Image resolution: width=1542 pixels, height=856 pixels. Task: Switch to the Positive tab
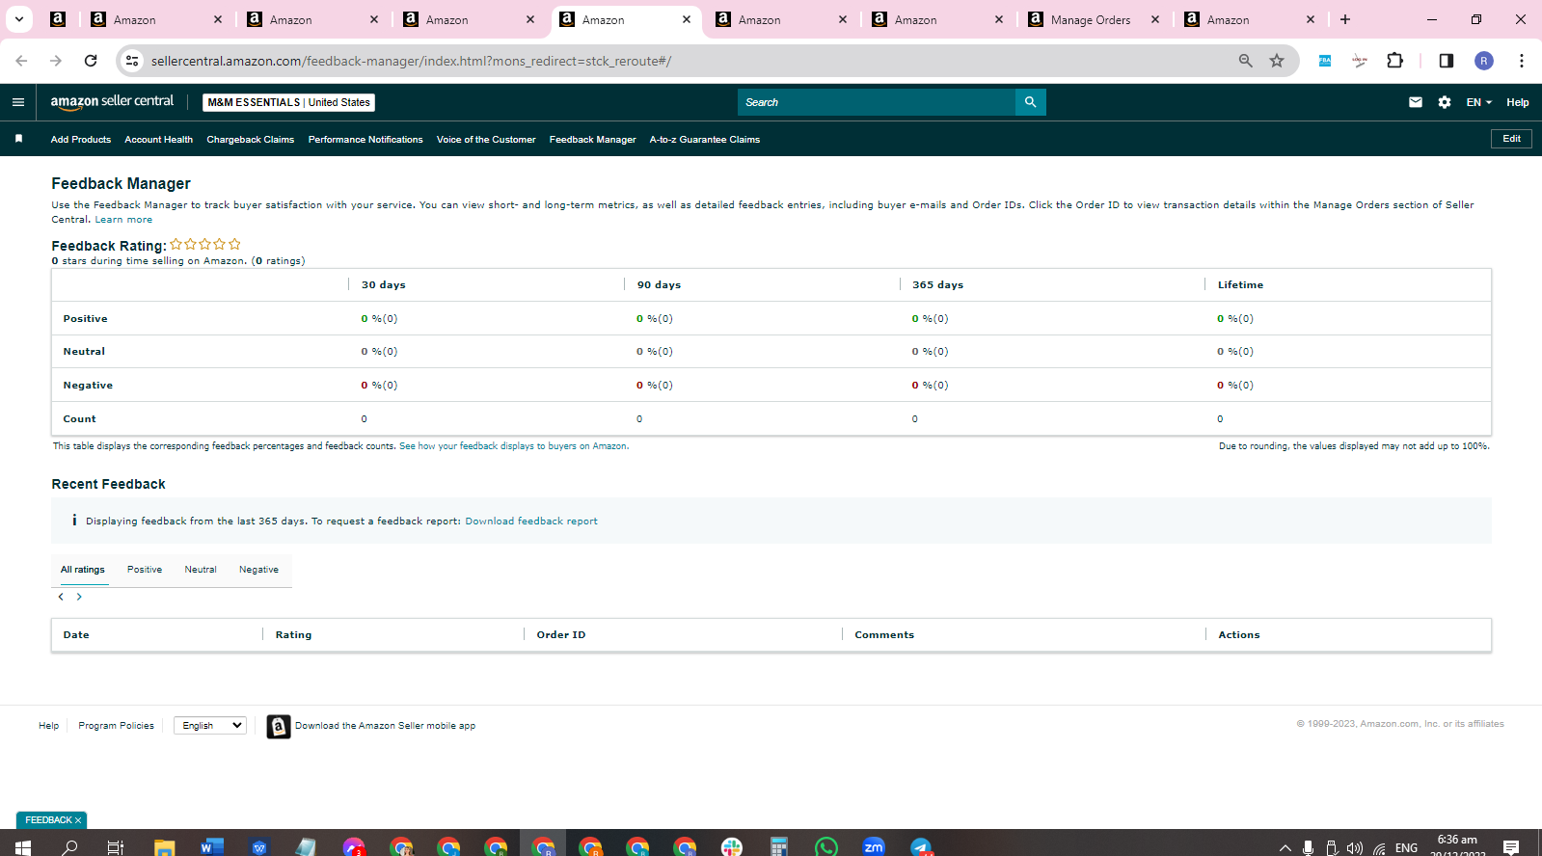[x=145, y=570]
